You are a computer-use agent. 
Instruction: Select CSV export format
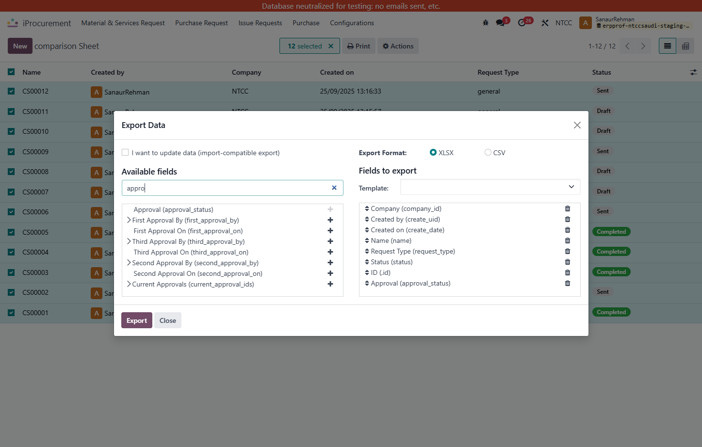tap(488, 152)
